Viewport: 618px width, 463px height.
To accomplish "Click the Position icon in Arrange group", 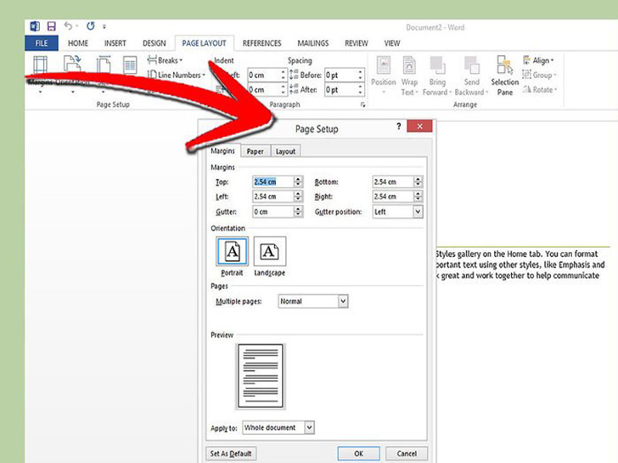I will pyautogui.click(x=384, y=76).
